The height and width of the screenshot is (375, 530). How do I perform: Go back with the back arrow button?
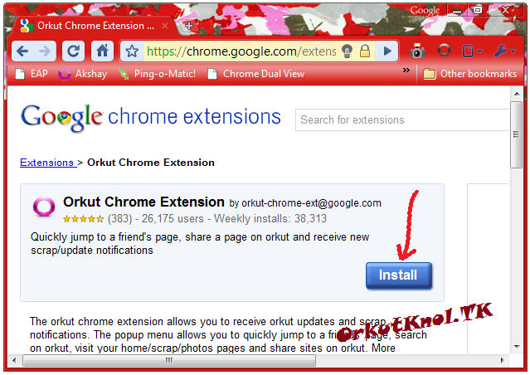pyautogui.click(x=22, y=51)
